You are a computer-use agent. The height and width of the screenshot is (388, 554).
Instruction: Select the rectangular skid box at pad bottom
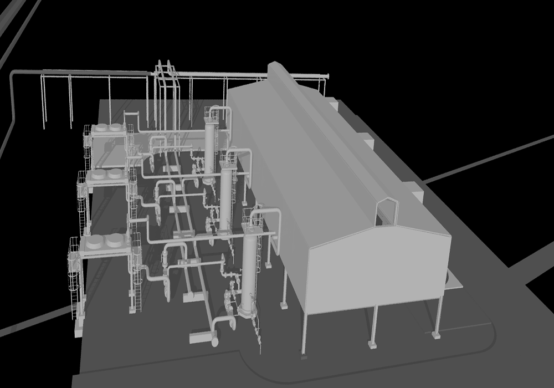pyautogui.click(x=200, y=336)
